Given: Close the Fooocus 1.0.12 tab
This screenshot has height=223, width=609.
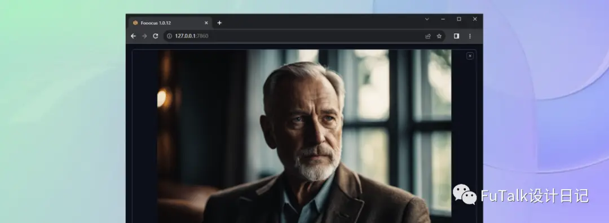Looking at the screenshot, I should (x=206, y=23).
